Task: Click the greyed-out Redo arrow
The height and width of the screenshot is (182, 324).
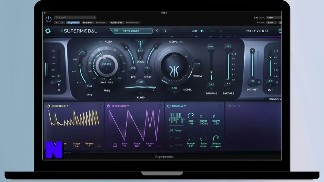Action: tap(221, 31)
